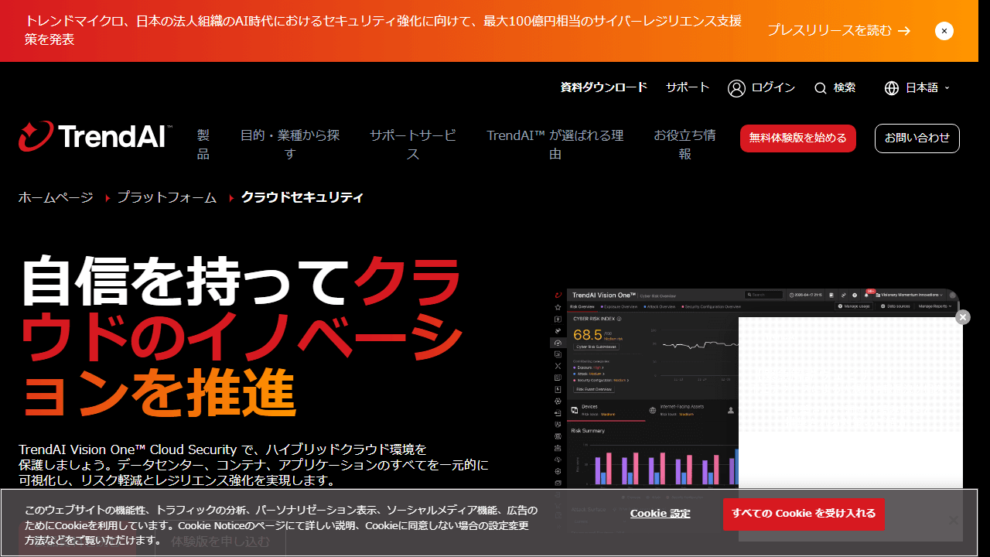Image resolution: width=990 pixels, height=557 pixels.
Task: Click the 資料ダウンロード link
Action: (604, 87)
